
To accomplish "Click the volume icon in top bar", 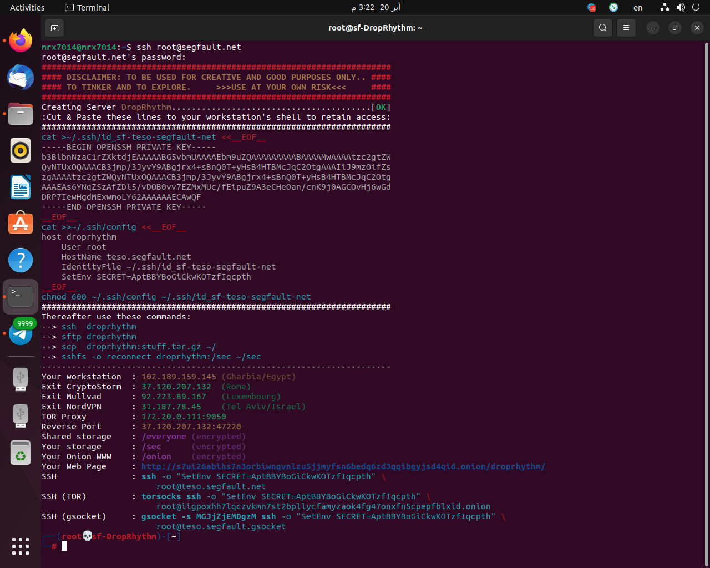I will point(681,7).
